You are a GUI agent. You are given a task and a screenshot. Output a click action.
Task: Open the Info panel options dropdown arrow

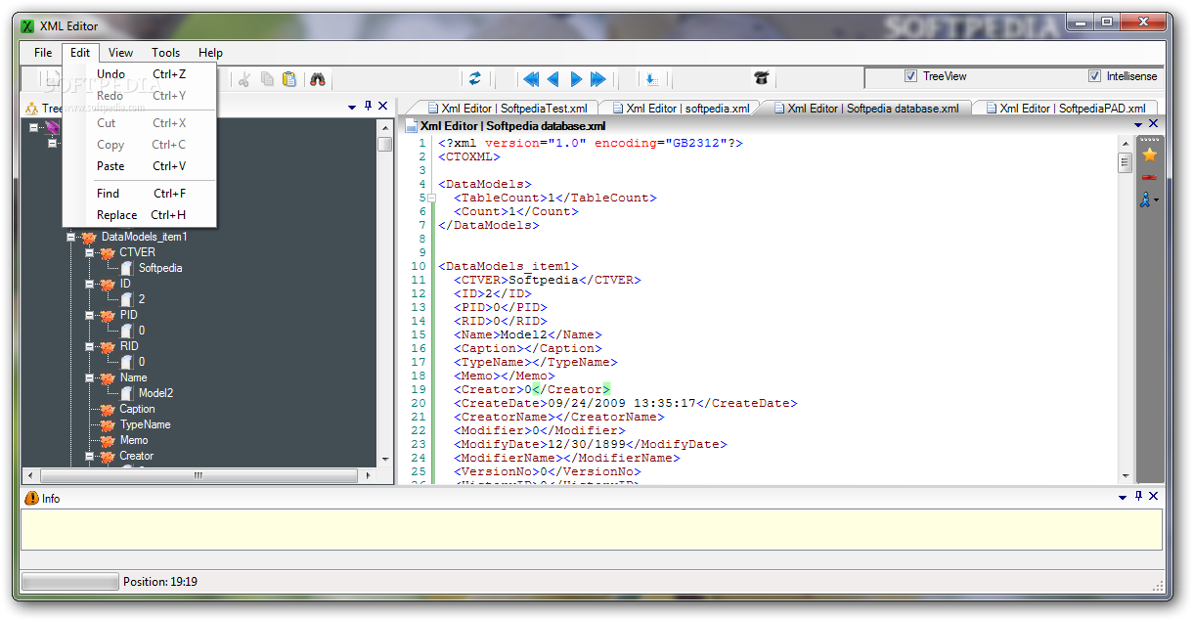pos(1123,497)
